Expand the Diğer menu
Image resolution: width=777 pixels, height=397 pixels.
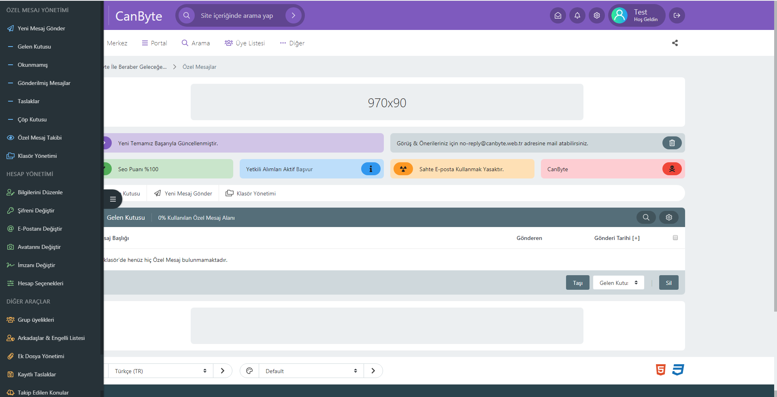pos(292,43)
